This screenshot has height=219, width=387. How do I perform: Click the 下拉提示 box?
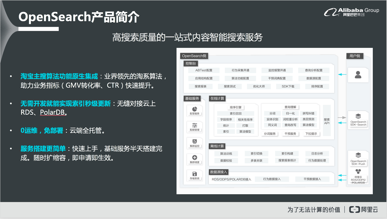point(311,134)
